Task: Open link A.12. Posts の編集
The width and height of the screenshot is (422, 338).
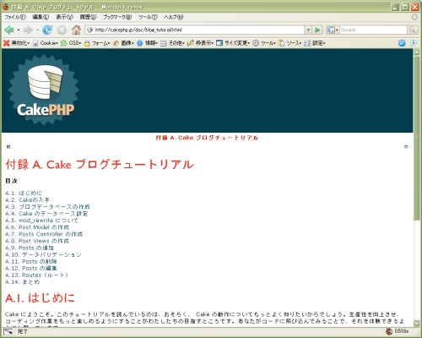Action: [x=31, y=269]
